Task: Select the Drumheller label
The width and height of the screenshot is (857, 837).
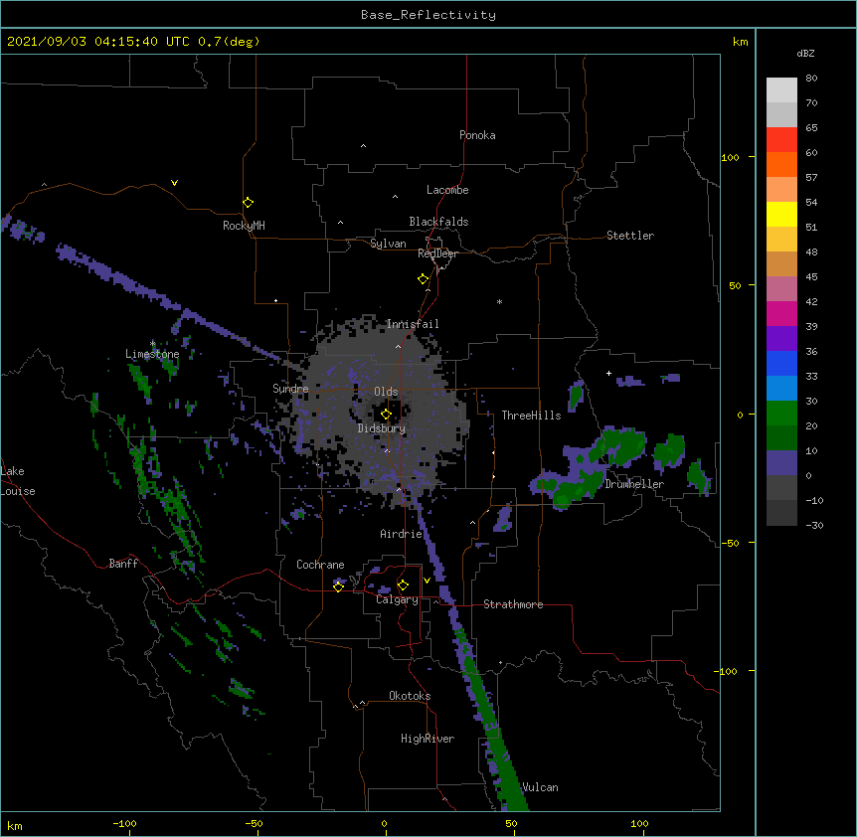Action: click(634, 484)
